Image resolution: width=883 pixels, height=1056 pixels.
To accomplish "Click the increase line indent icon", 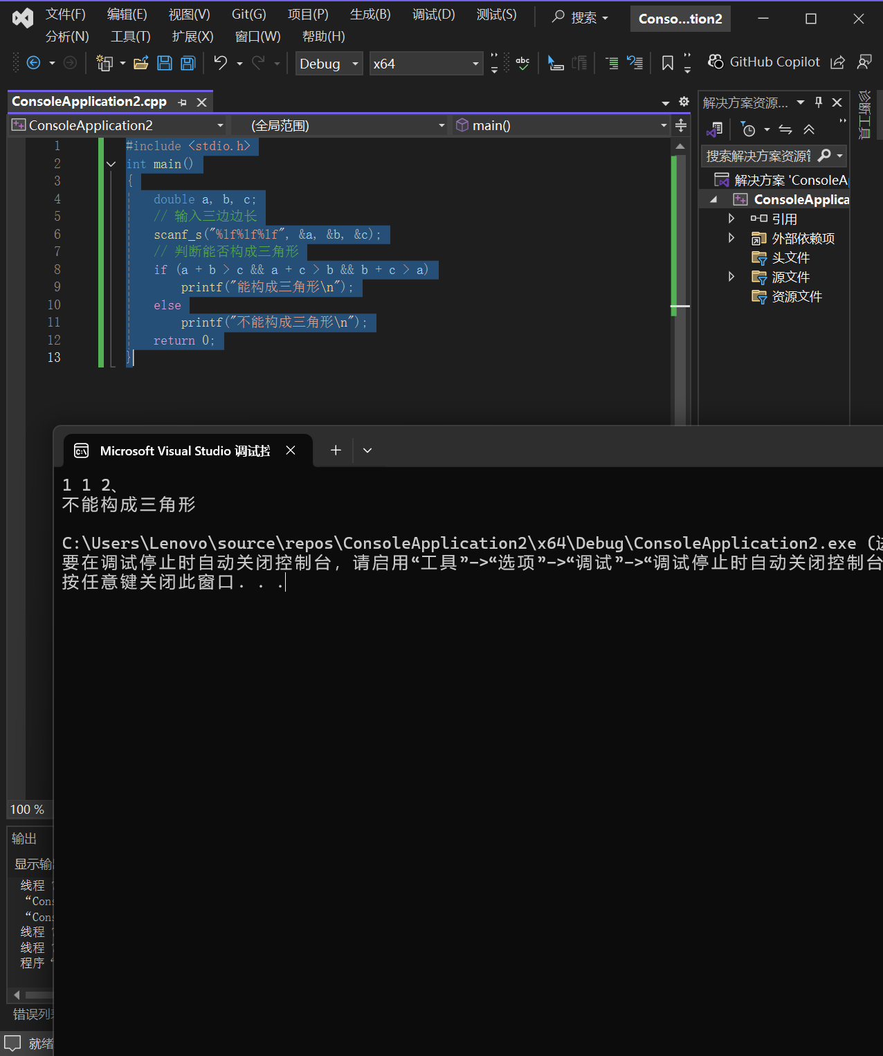I will (x=580, y=63).
